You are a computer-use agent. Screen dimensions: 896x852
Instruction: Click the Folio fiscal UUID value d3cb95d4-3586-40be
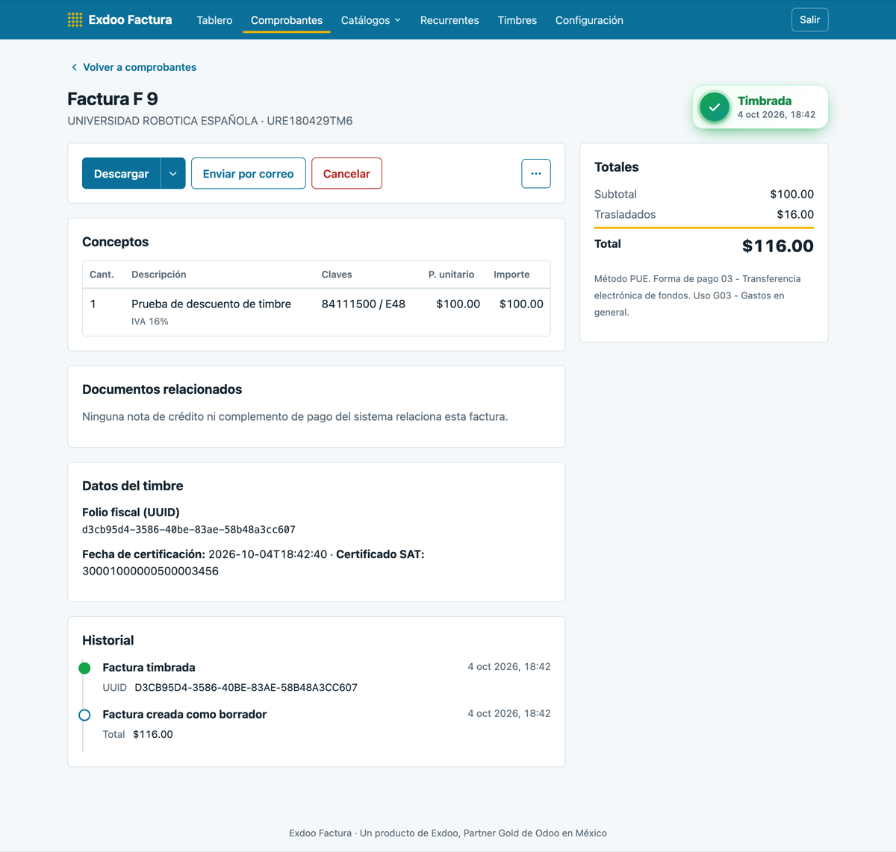(x=189, y=530)
